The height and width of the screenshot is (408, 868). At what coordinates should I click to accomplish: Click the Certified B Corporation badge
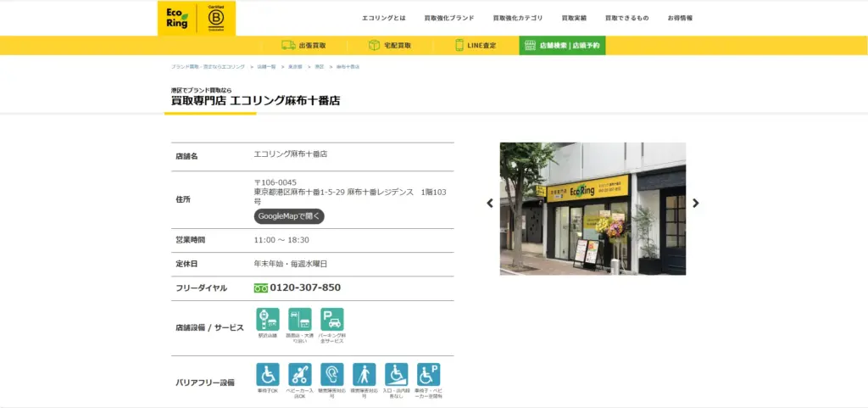pos(215,18)
